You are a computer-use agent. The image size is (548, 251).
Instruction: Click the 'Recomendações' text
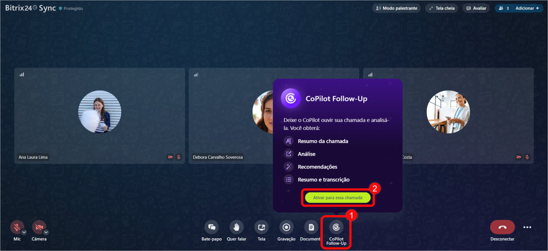click(318, 167)
